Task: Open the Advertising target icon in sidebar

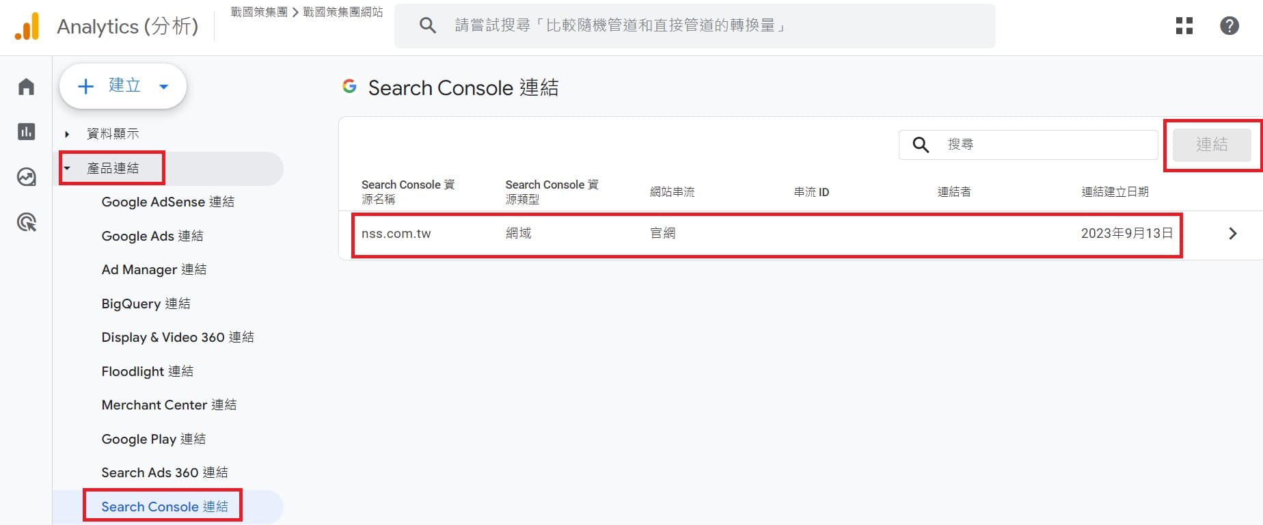Action: pyautogui.click(x=26, y=222)
